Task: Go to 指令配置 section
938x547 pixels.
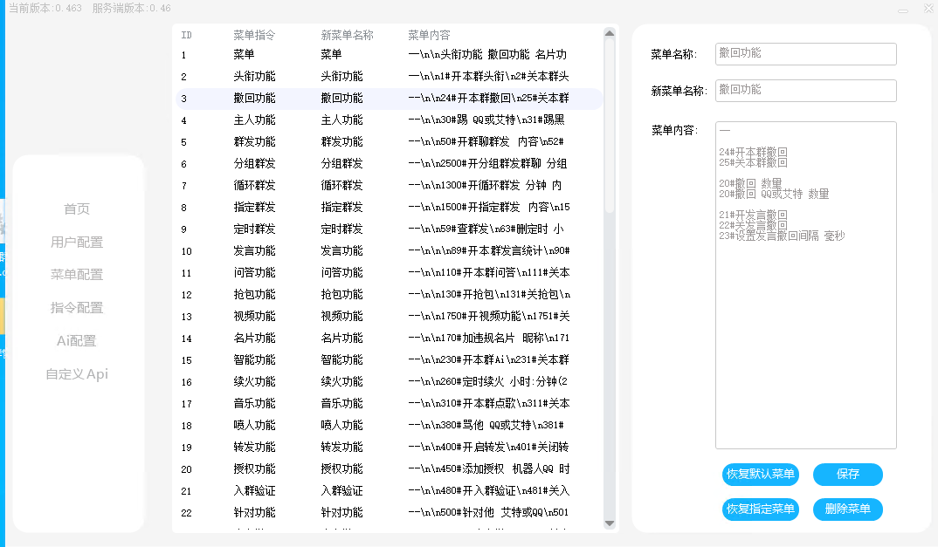Action: pyautogui.click(x=77, y=307)
